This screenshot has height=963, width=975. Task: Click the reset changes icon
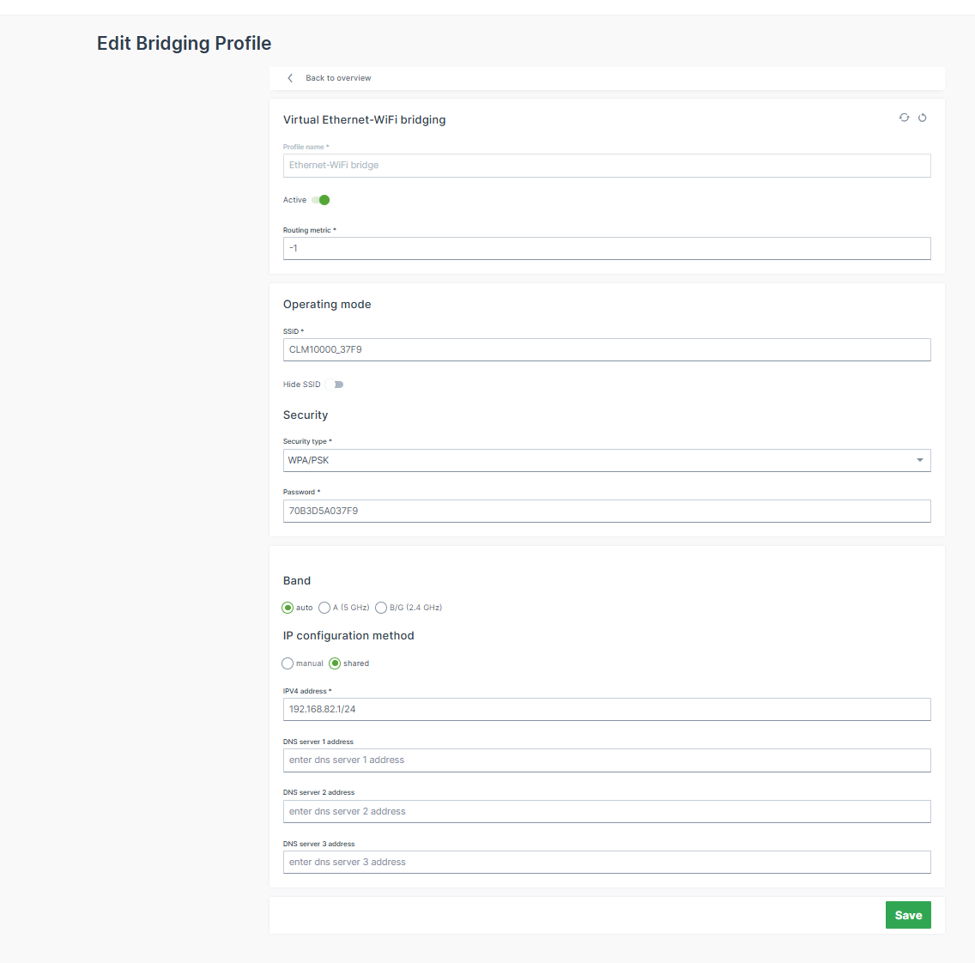(x=923, y=118)
